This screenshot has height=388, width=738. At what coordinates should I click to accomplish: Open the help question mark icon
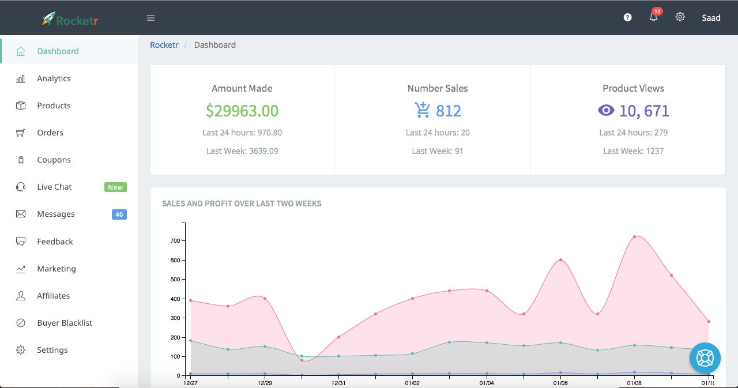click(x=628, y=18)
